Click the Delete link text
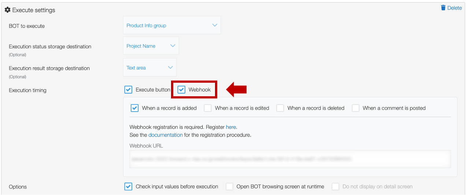This screenshot has height=195, width=467. tap(455, 8)
